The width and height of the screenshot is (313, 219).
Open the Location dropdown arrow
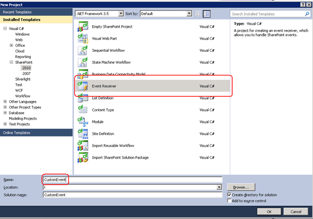coord(219,187)
